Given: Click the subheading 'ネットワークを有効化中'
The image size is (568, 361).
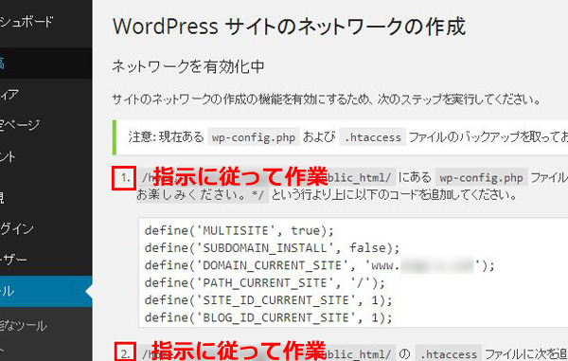Looking at the screenshot, I should (188, 66).
